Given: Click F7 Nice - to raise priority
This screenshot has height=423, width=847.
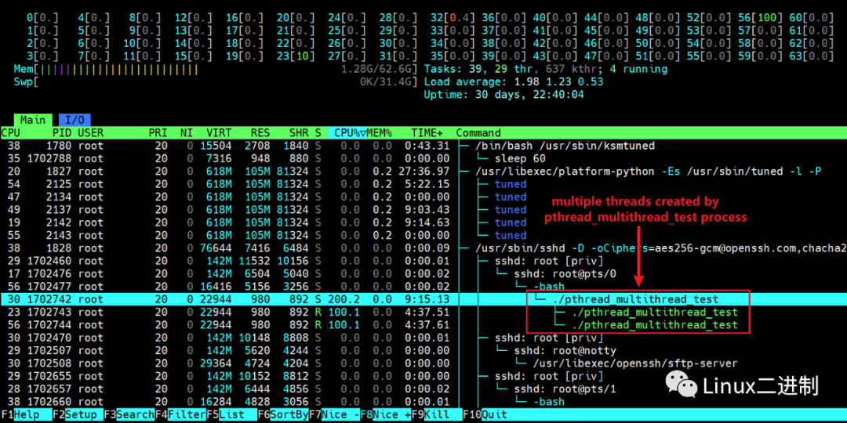Looking at the screenshot, I should click(340, 414).
